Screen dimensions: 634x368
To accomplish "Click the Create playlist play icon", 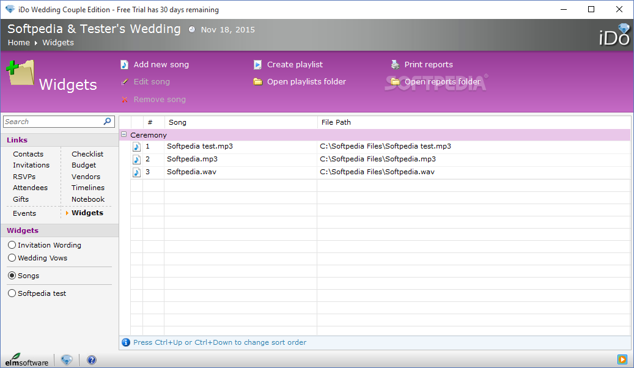I will 257,65.
